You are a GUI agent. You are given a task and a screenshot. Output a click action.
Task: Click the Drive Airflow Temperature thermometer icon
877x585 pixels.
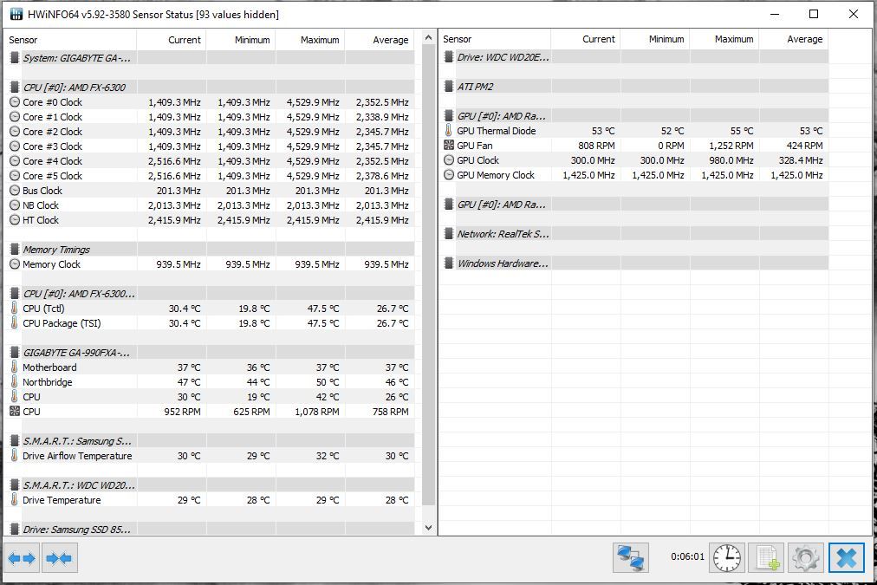pyautogui.click(x=15, y=455)
